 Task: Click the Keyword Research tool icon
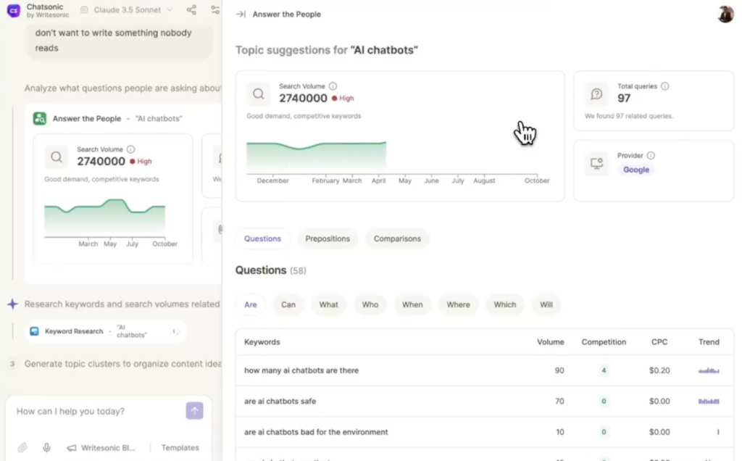coord(34,331)
